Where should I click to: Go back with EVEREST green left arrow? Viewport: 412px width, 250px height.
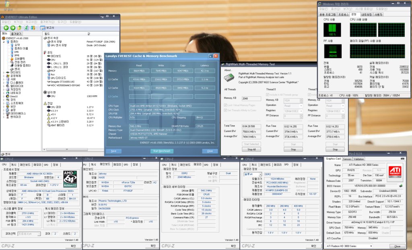click(6, 28)
